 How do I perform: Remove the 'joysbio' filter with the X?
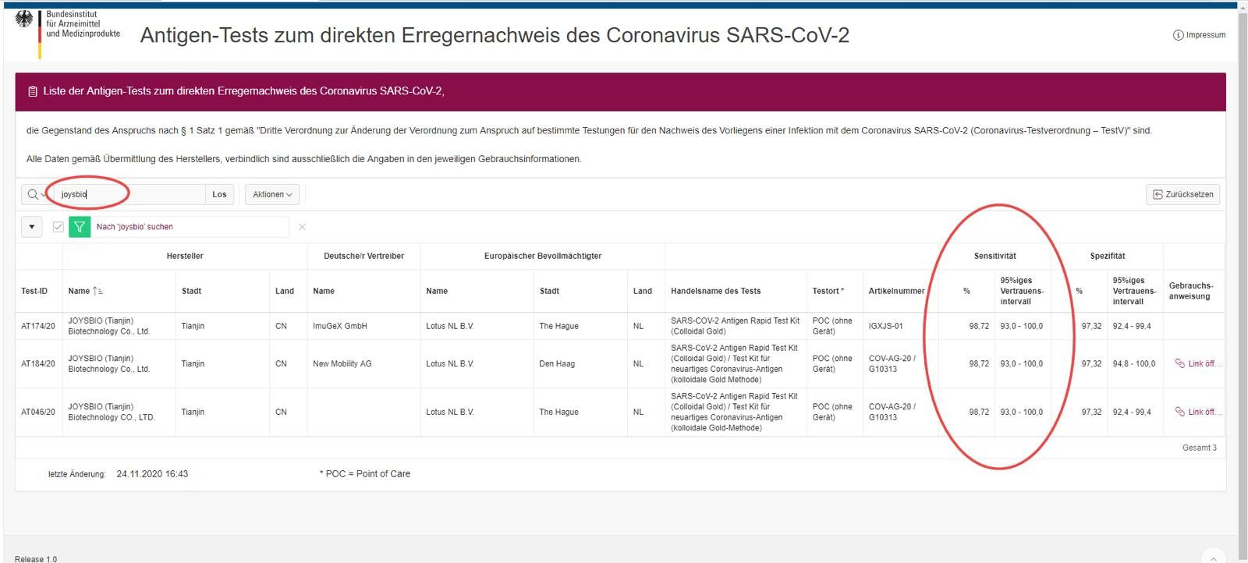[x=302, y=227]
